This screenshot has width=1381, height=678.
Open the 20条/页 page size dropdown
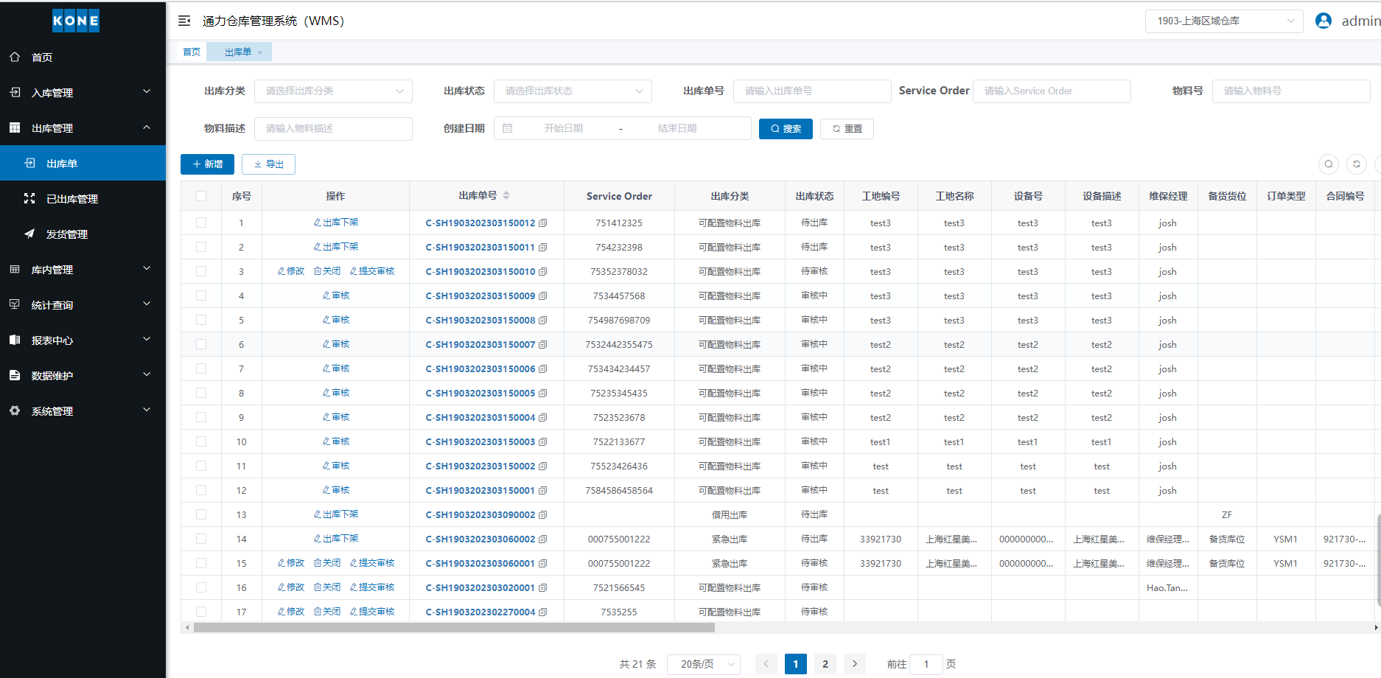click(x=704, y=664)
